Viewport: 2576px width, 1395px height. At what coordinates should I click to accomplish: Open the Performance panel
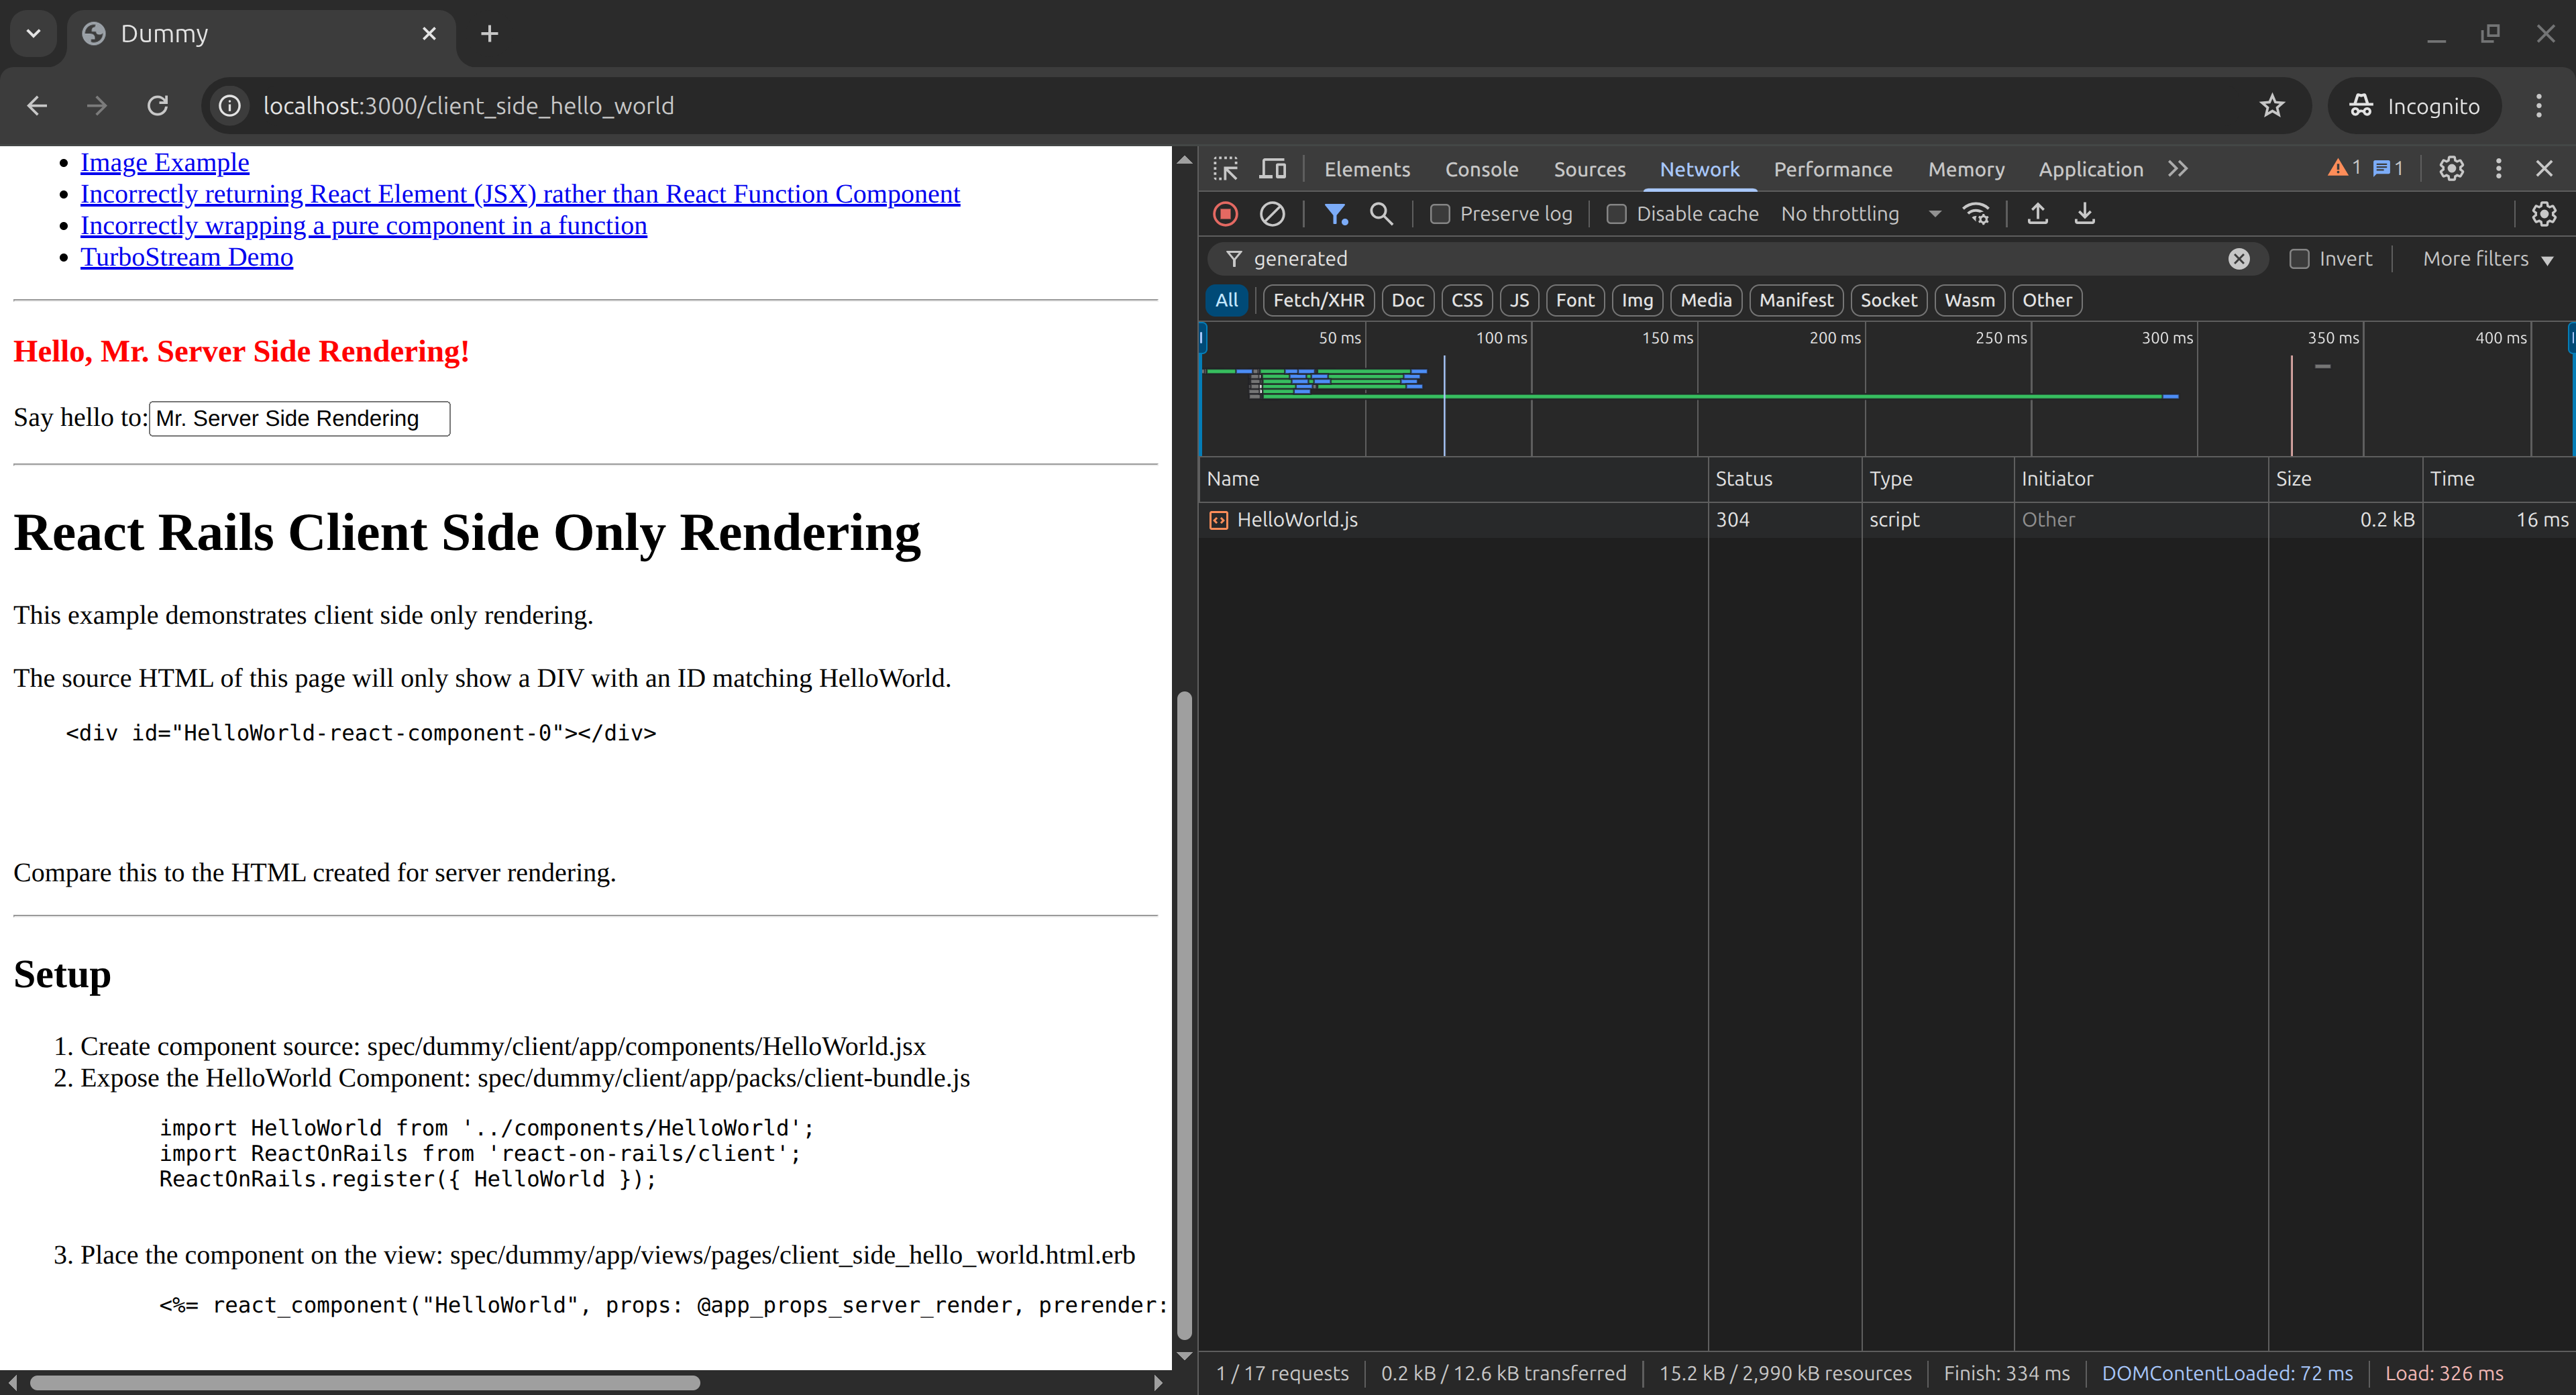tap(1832, 169)
